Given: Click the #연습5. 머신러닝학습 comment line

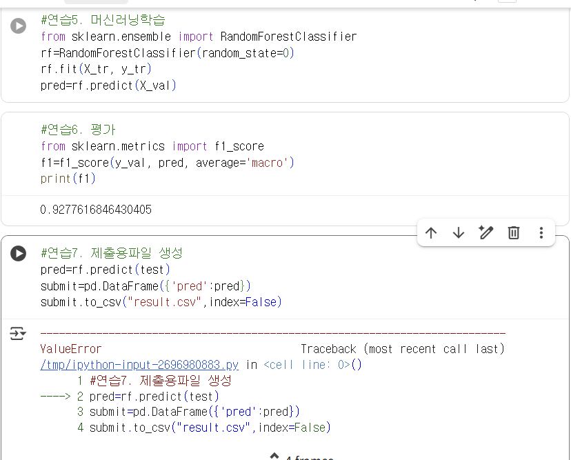Looking at the screenshot, I should (x=103, y=20).
